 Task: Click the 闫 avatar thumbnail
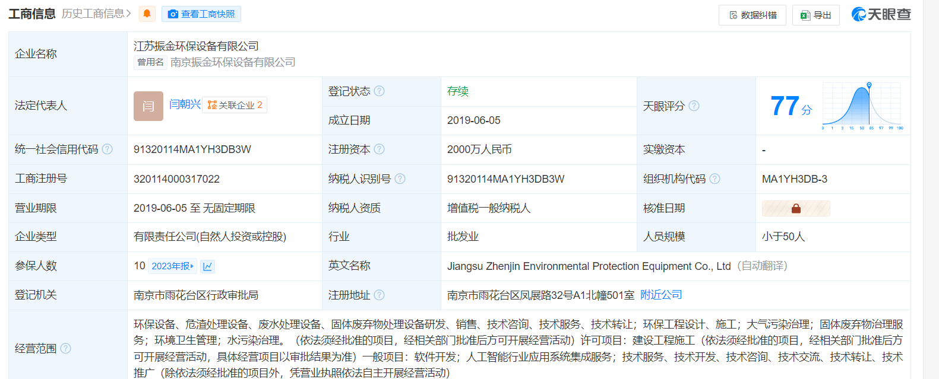point(148,106)
